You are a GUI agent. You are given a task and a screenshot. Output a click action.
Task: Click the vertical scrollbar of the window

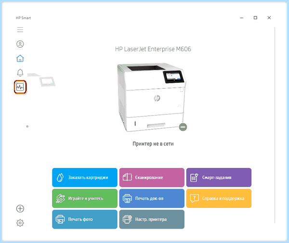(275, 125)
